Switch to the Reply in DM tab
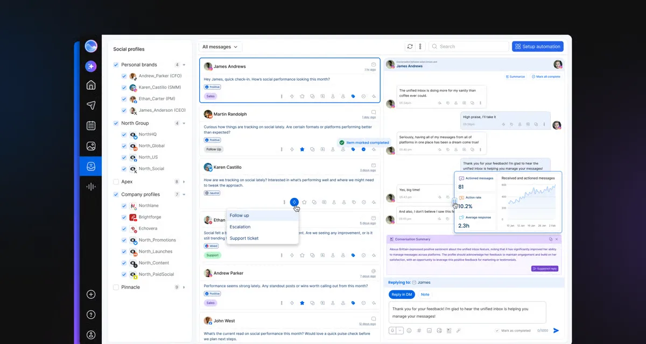This screenshot has width=646, height=344. click(402, 295)
